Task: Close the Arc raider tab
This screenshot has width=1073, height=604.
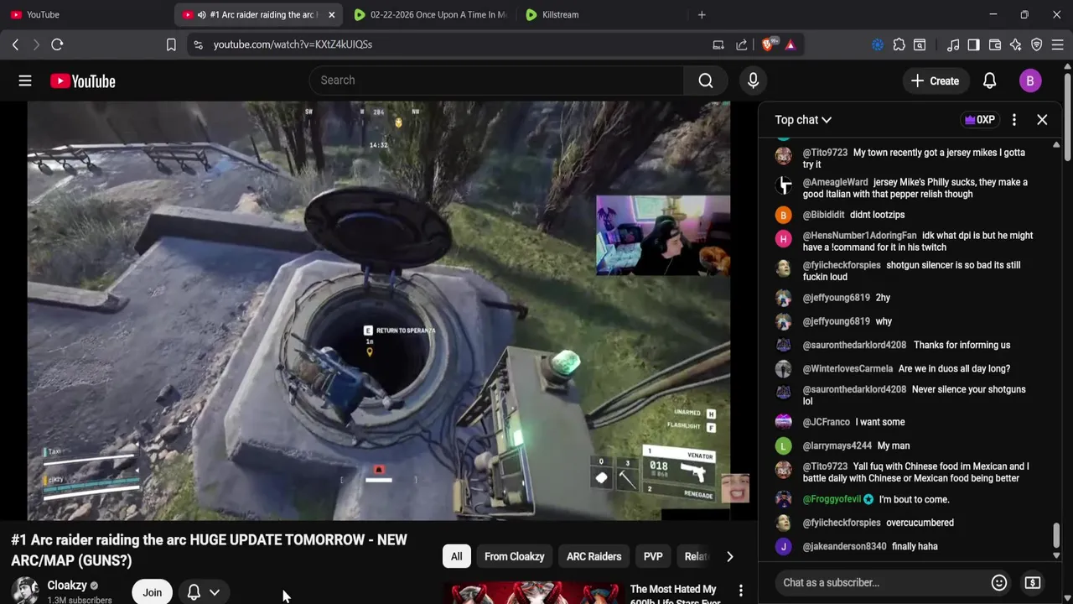Action: click(x=331, y=14)
